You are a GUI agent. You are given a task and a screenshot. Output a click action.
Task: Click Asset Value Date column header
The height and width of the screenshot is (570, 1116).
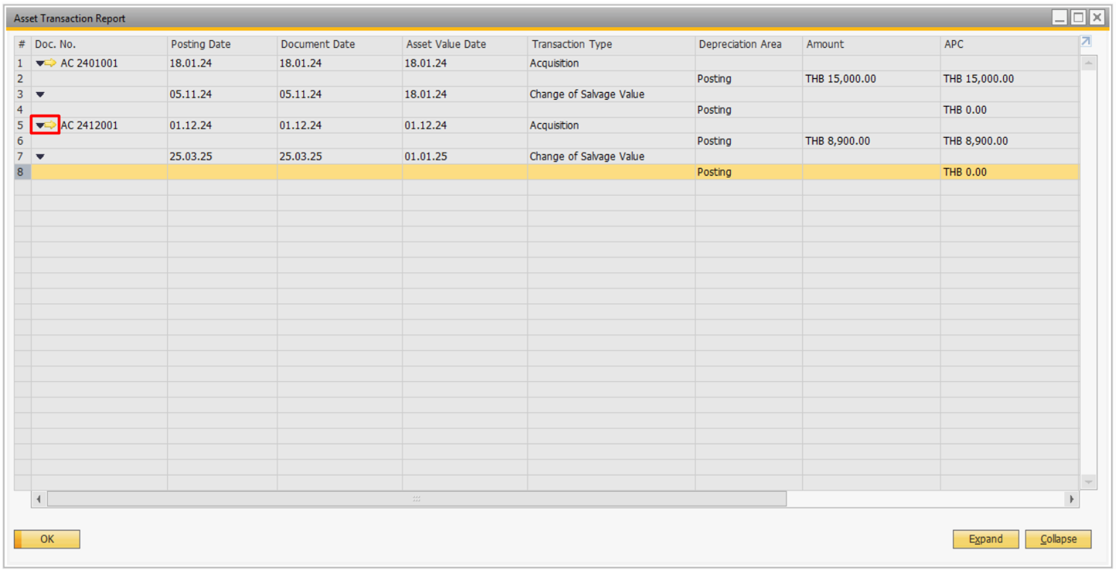coord(465,45)
